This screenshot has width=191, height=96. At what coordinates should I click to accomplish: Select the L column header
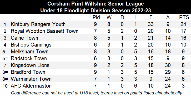(x=136, y=18)
